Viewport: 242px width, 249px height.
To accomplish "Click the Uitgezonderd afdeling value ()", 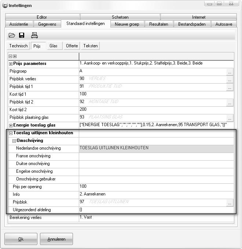I will coord(156,210).
